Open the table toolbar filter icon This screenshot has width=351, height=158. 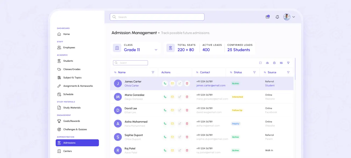[288, 63]
